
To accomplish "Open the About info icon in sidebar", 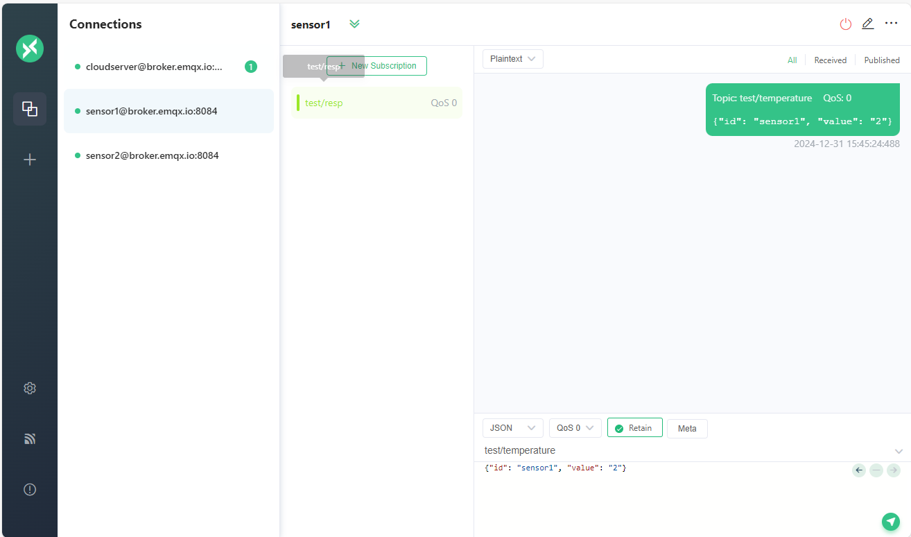I will tap(30, 489).
